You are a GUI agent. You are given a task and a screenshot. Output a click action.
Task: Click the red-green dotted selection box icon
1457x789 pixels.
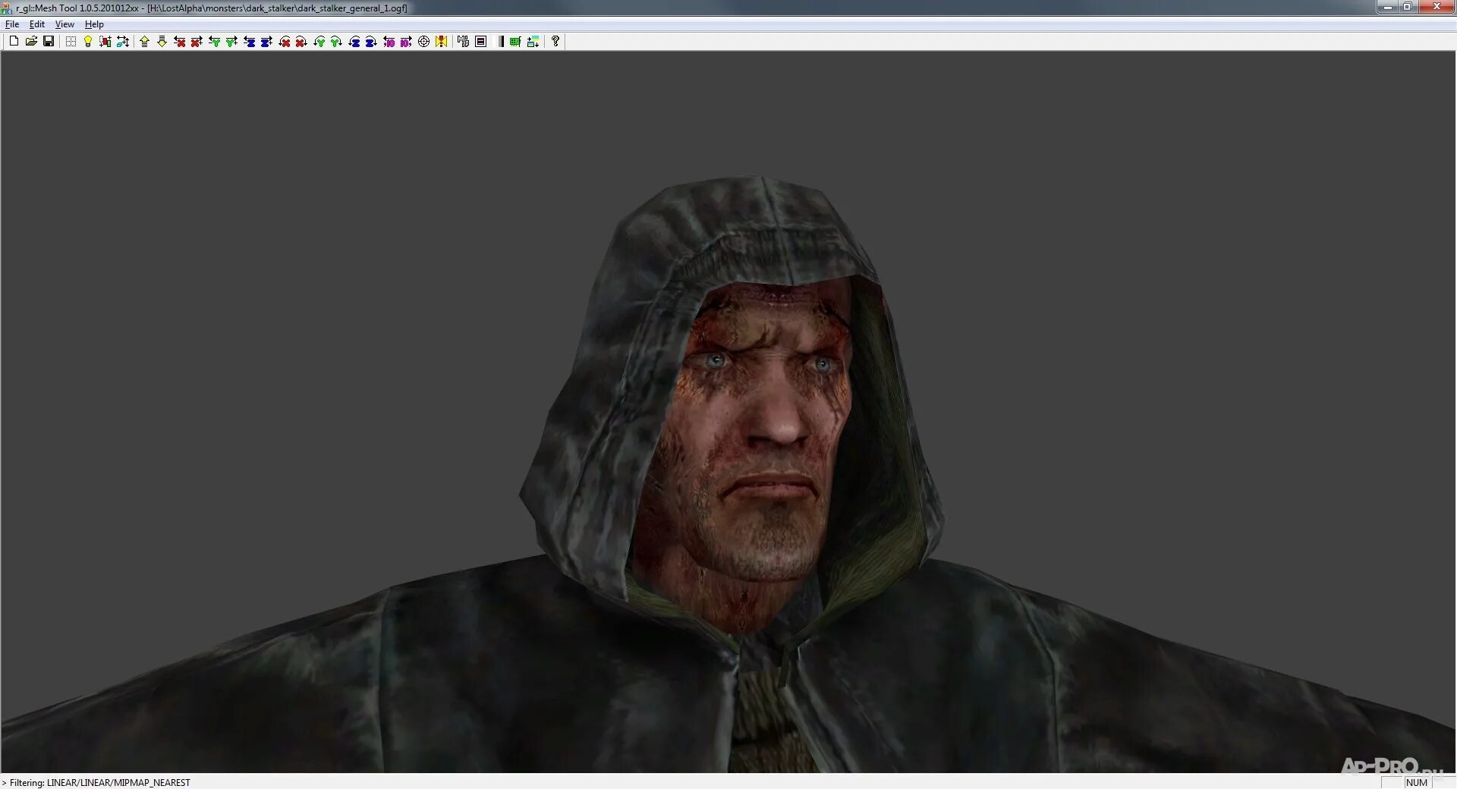(105, 42)
